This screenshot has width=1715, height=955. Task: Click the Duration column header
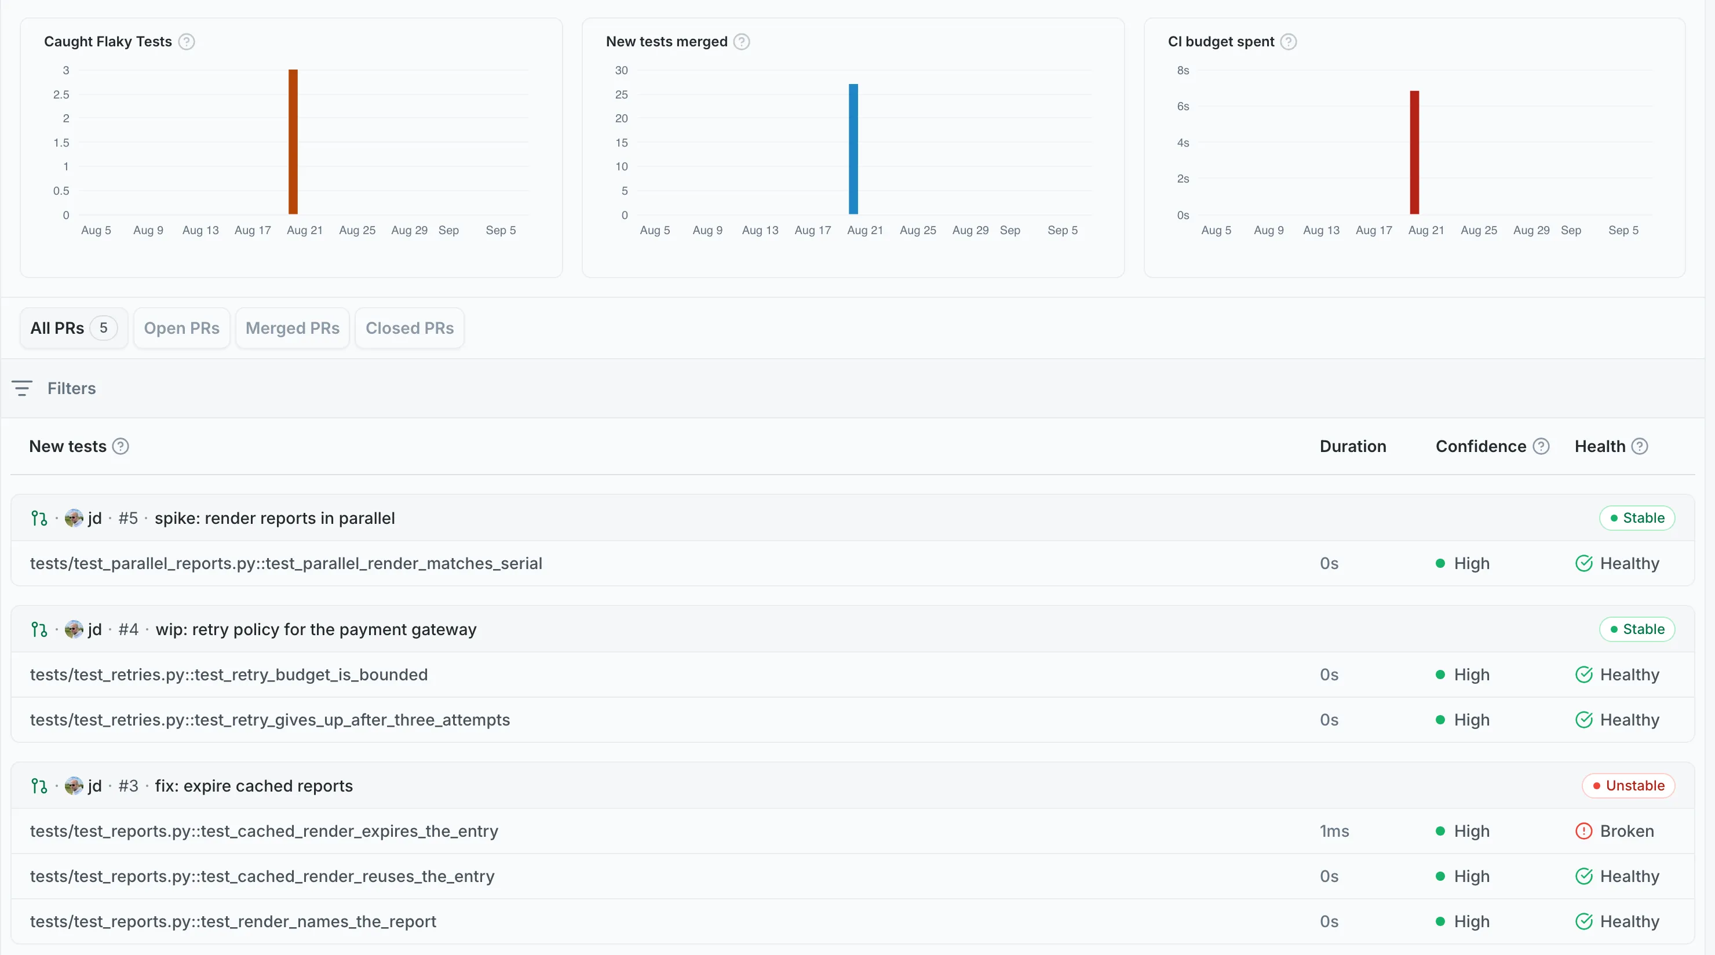point(1353,446)
